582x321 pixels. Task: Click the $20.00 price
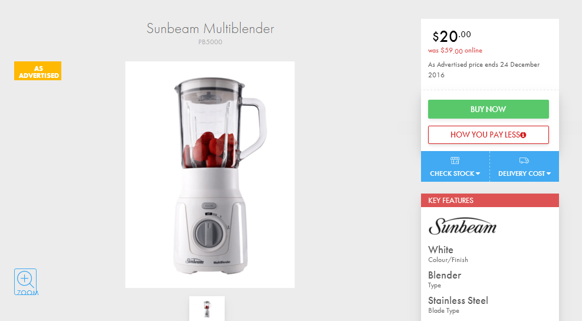[452, 37]
